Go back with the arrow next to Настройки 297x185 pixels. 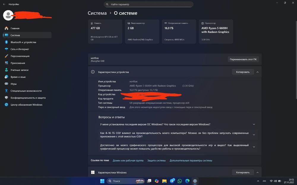(x=4, y=4)
